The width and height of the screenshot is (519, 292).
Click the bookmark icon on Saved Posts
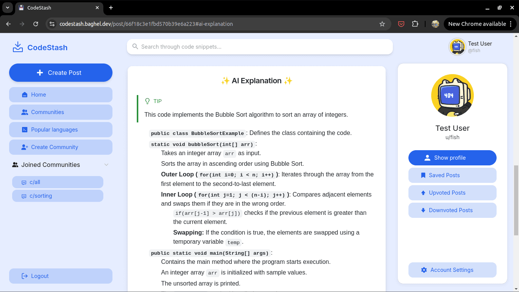422,175
